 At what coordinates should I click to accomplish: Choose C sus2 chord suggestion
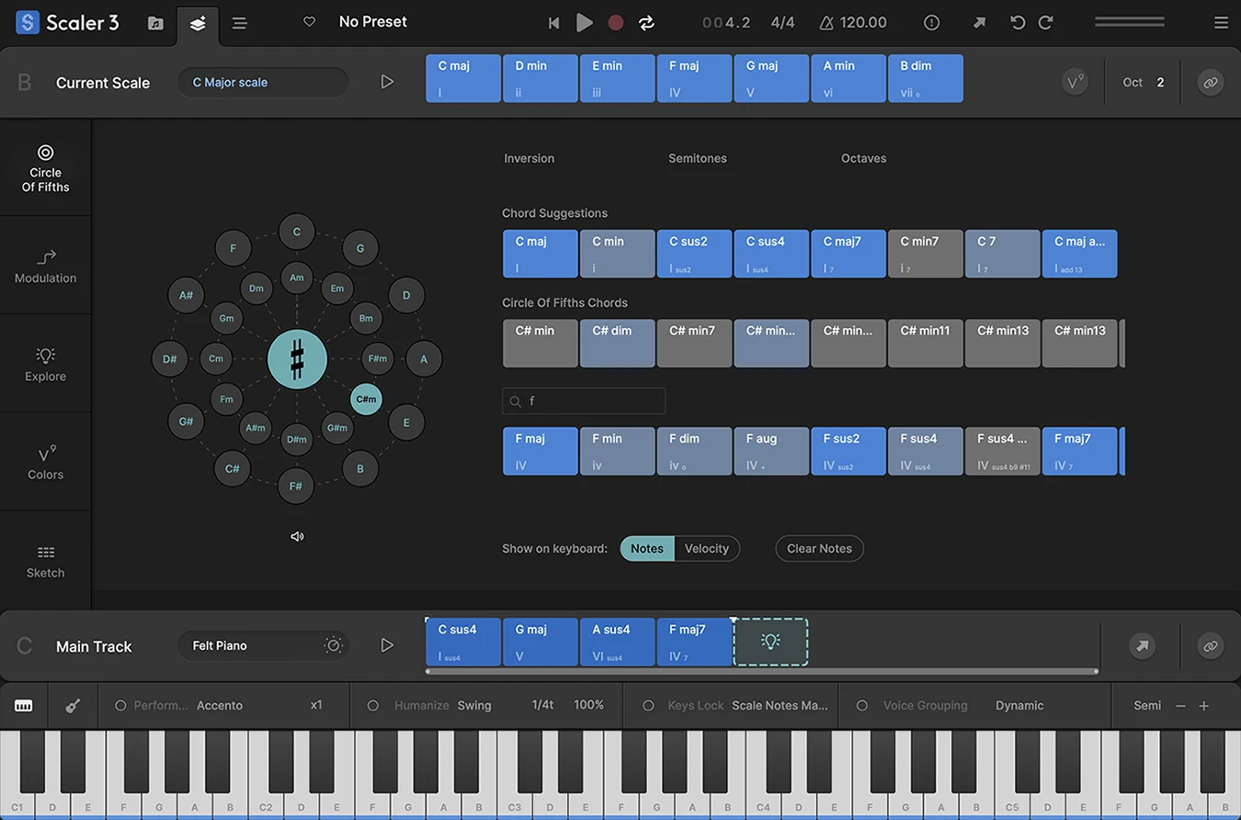(694, 254)
